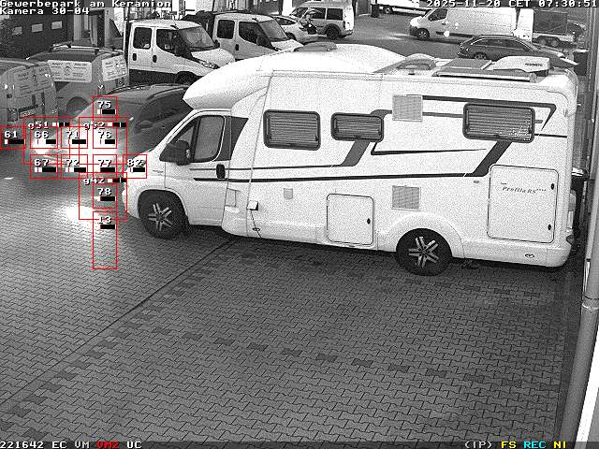Viewport: 599px width, 449px height.
Task: Select detection zone box number 77
Action: [105, 166]
